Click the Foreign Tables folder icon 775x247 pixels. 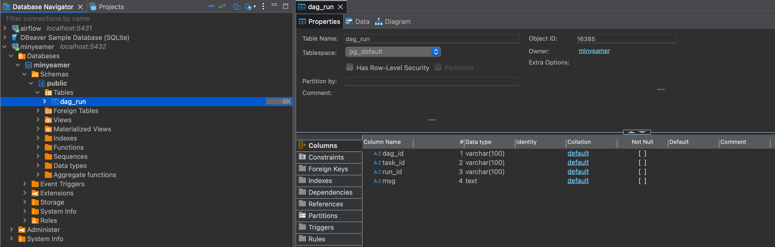tap(48, 111)
